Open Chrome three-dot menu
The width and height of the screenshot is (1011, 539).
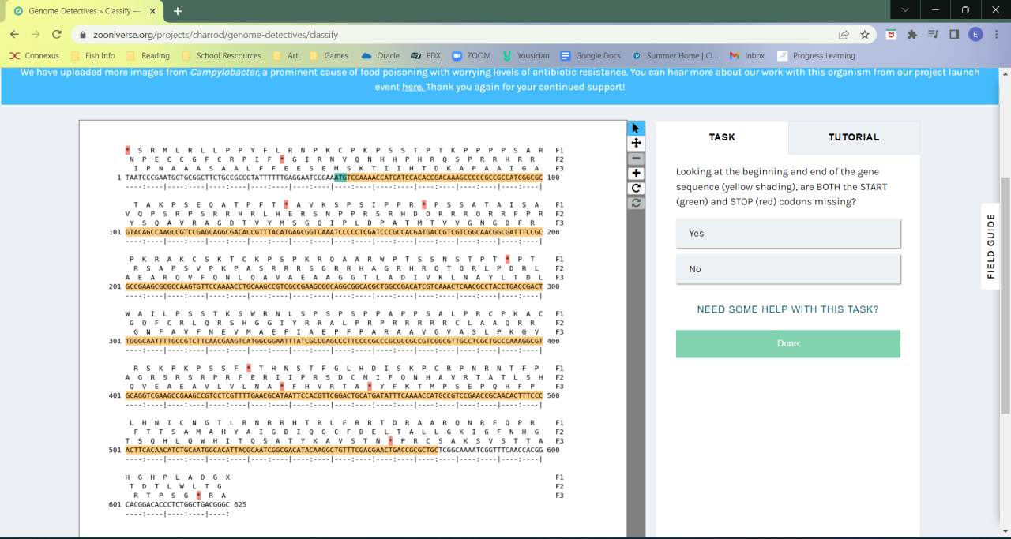996,35
